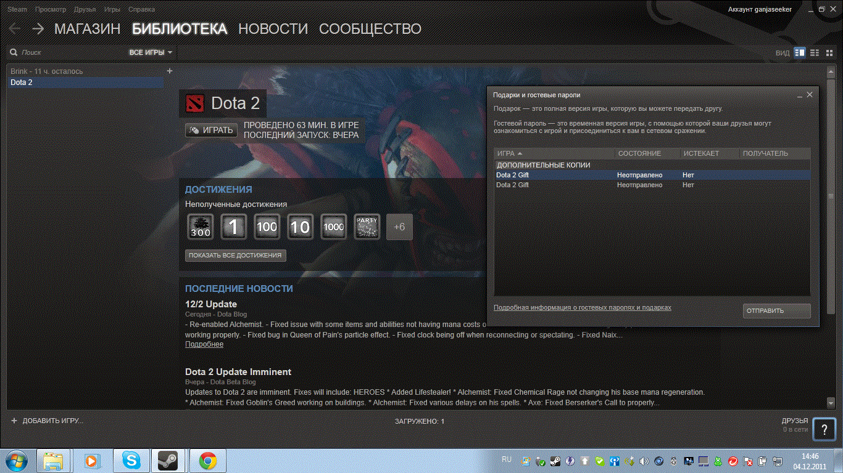Click ДОПОЛНИТЕЛЬНЫЕ КОПИИ group row
Image resolution: width=843 pixels, height=473 pixels.
click(x=652, y=165)
